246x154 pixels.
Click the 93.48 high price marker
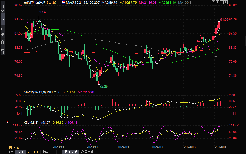43,12
